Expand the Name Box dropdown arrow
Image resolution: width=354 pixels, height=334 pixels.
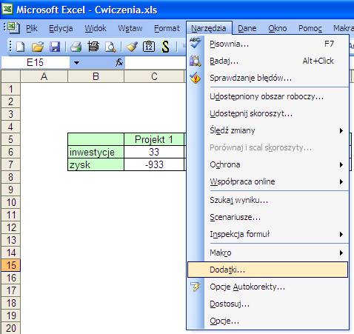click(76, 63)
